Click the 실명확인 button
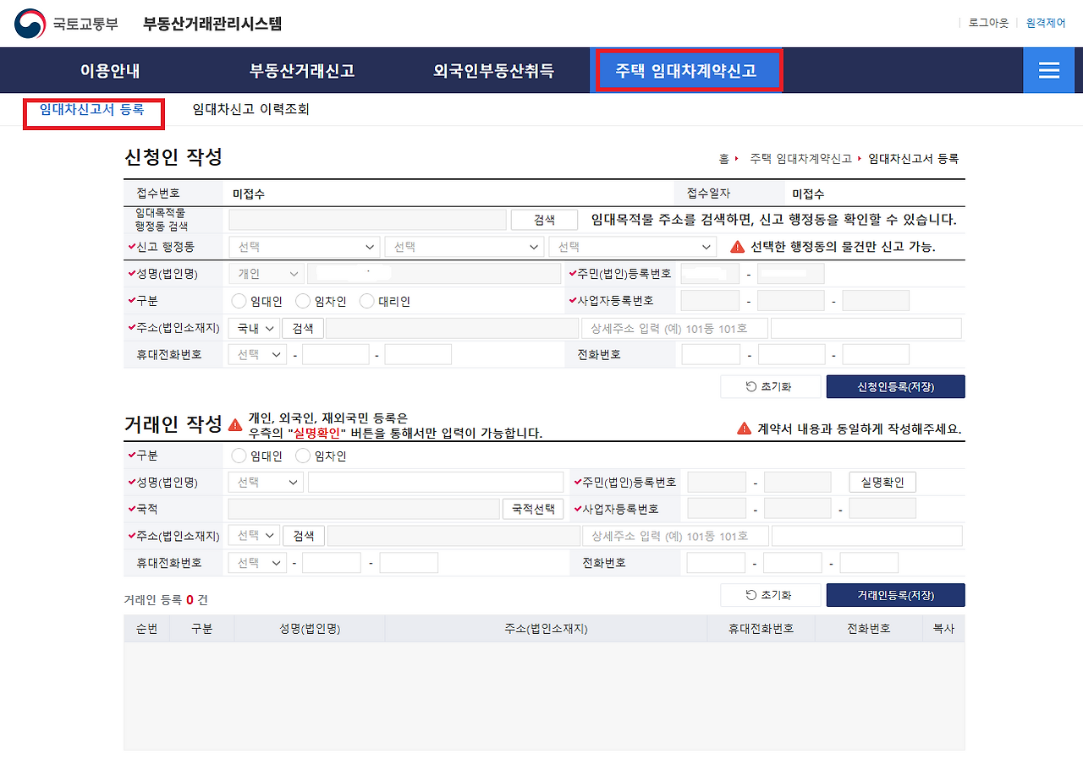Viewport: 1083px width, 759px height. point(882,482)
